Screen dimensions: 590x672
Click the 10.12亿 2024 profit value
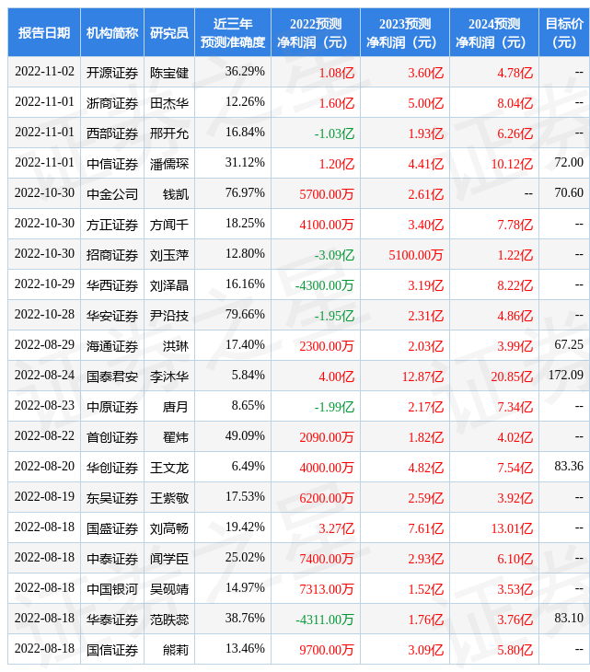click(512, 164)
